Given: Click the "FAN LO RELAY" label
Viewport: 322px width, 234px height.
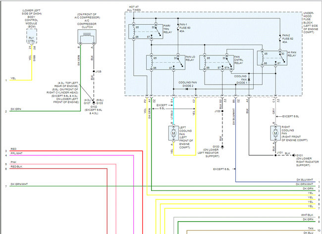Looking at the screenshot, I should click(190, 58).
